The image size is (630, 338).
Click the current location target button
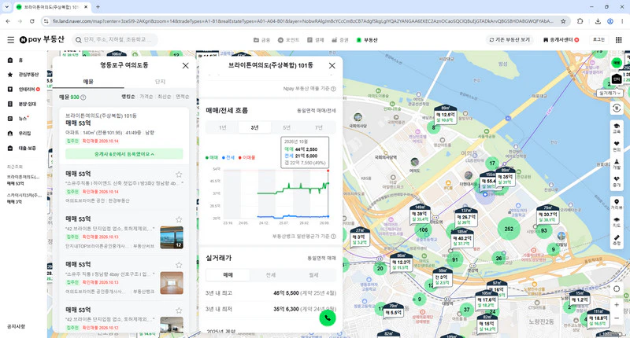(x=617, y=288)
